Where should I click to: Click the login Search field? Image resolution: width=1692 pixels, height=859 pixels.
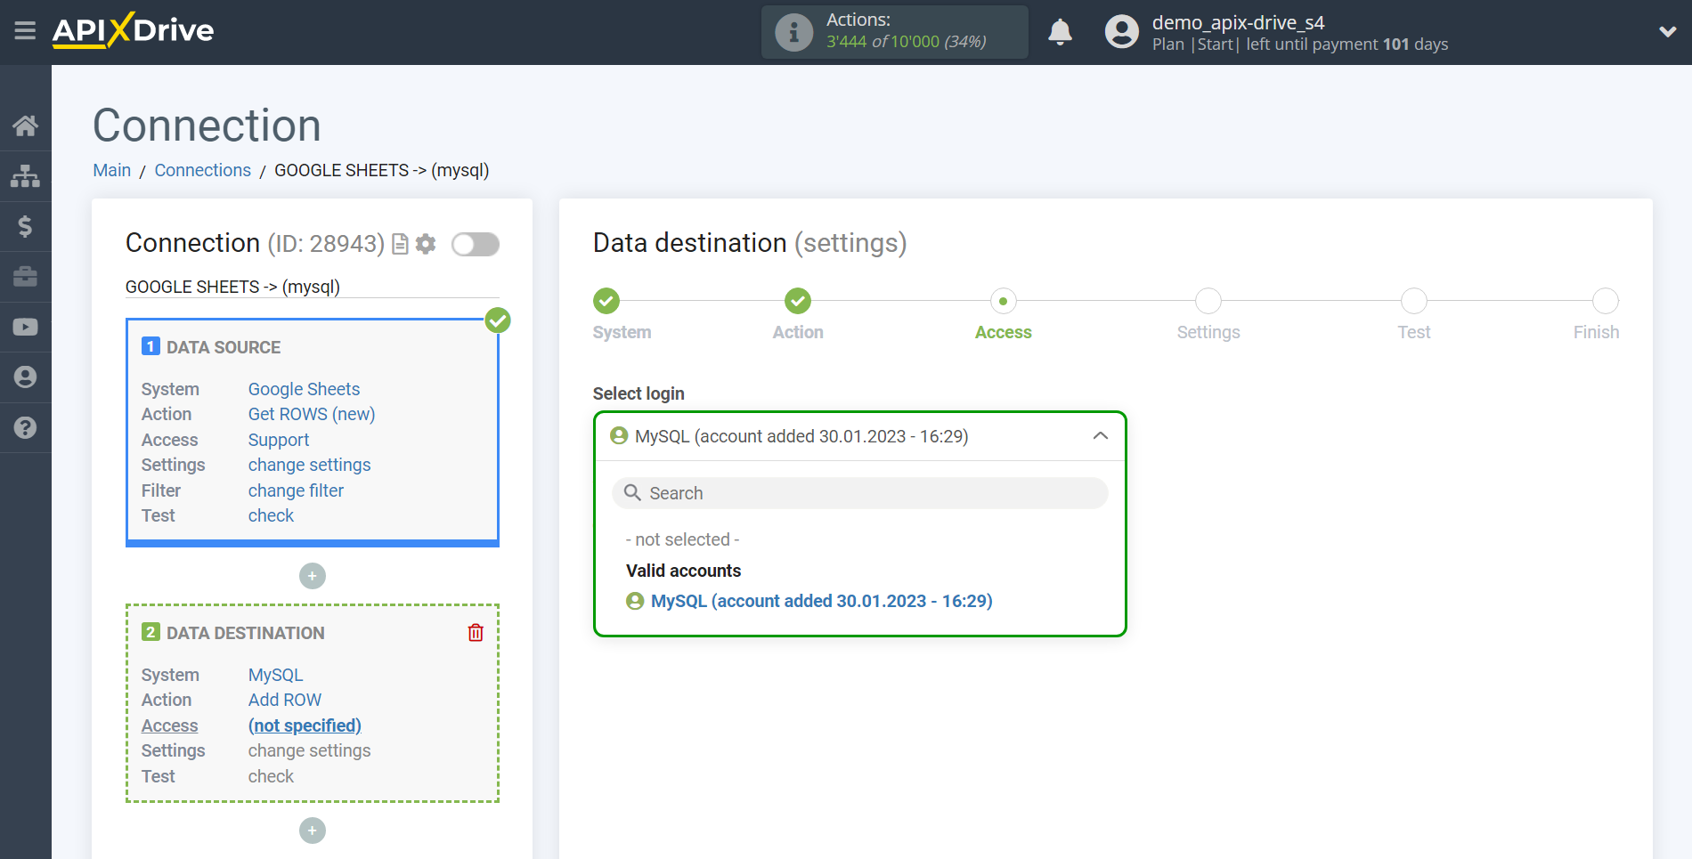point(860,493)
